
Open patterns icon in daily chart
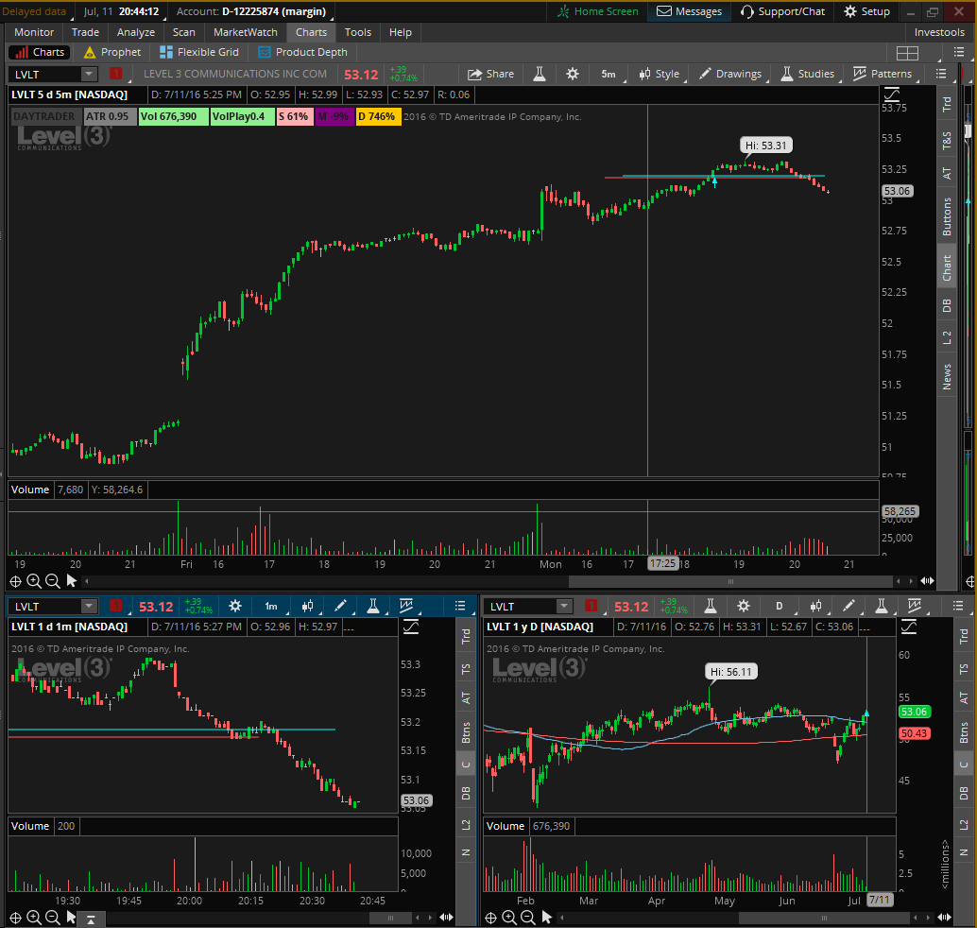pos(914,606)
